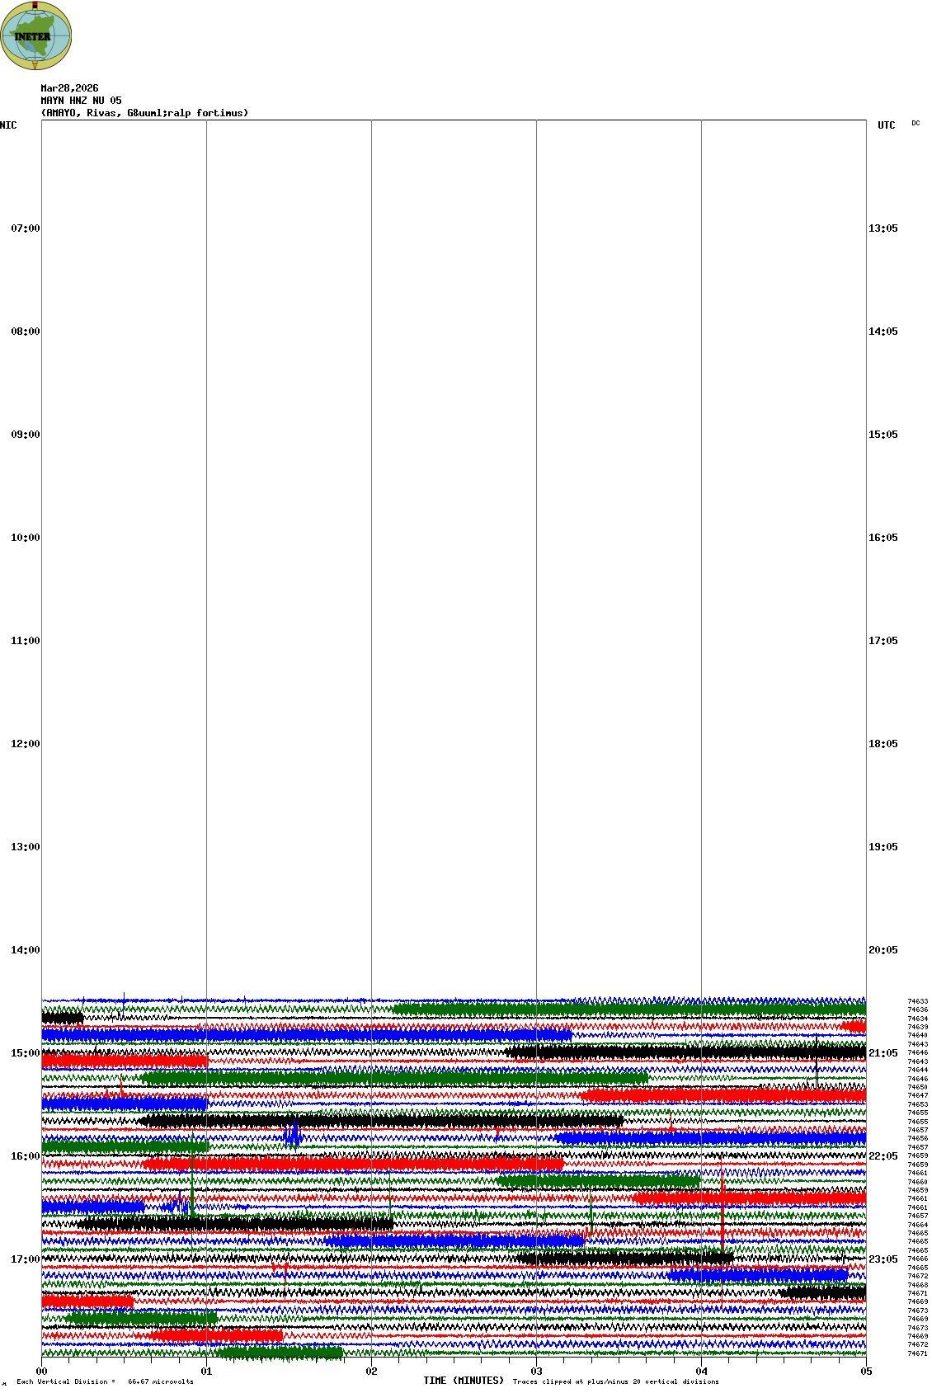Select the NIC local time column header
Screen dimensions: 932x1393
[8, 125]
